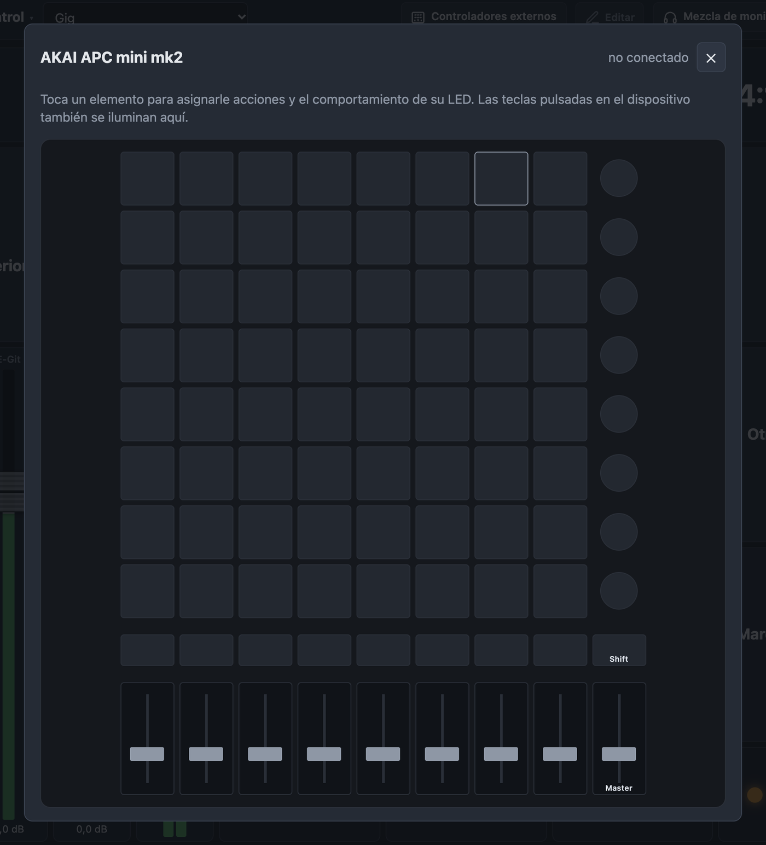The width and height of the screenshot is (766, 845).
Task: Click the sixth round scene button from top
Action: (x=619, y=473)
